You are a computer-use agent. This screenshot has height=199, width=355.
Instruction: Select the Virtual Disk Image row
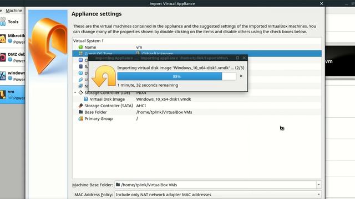point(197,99)
